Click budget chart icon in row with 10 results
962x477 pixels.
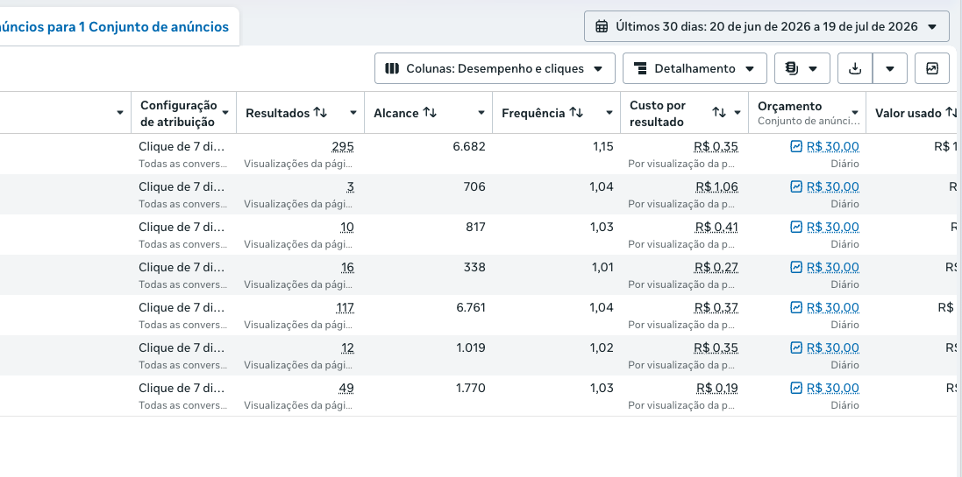click(795, 228)
